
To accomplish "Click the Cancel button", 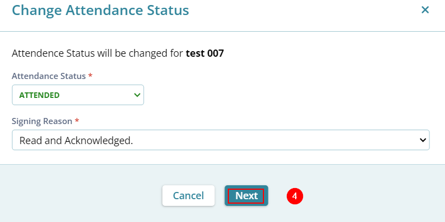I will pyautogui.click(x=188, y=196).
